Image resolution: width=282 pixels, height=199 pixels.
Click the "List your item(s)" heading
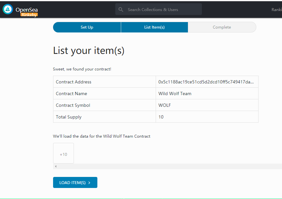pos(89,51)
